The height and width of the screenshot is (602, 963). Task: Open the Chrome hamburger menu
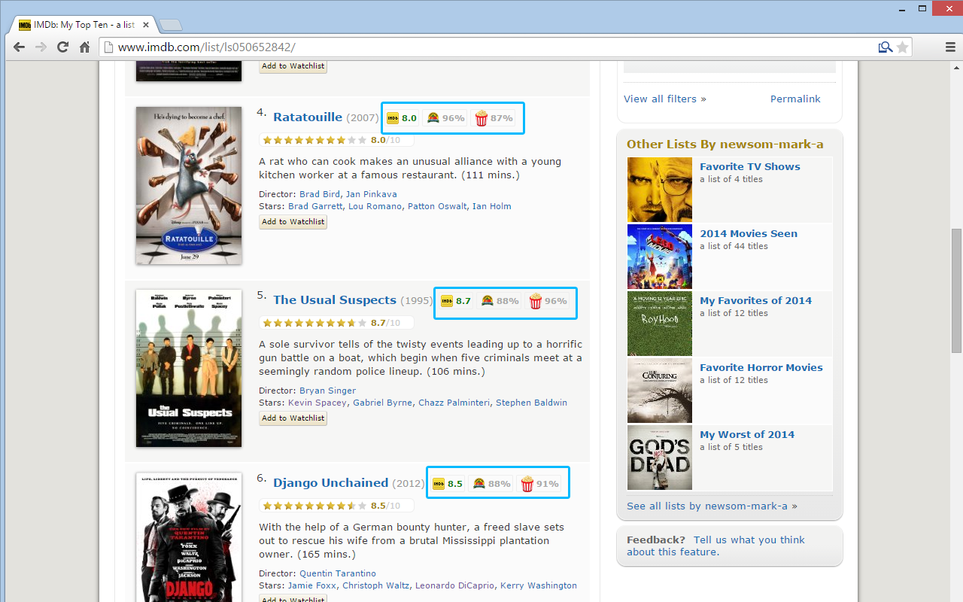pos(950,47)
